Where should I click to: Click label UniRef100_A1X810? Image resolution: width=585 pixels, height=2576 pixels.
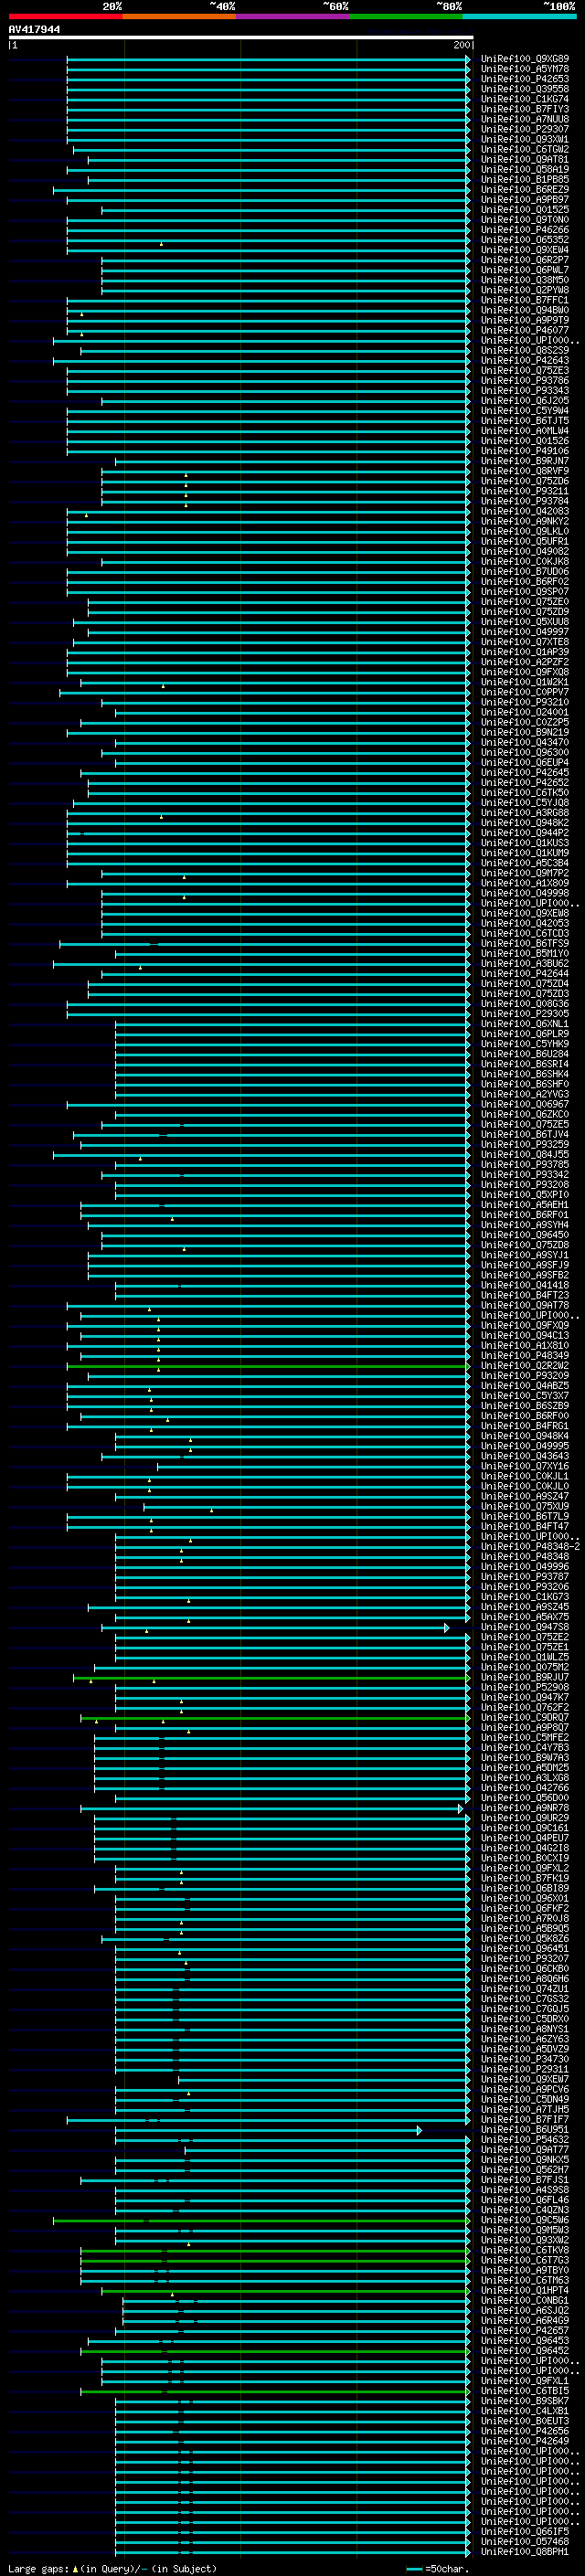(525, 1345)
